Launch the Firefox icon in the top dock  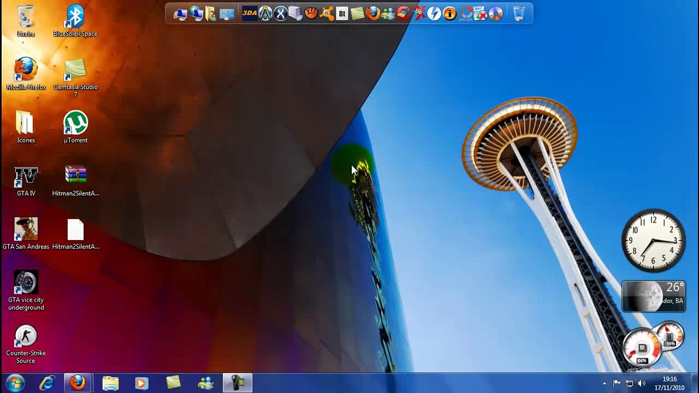(x=372, y=14)
